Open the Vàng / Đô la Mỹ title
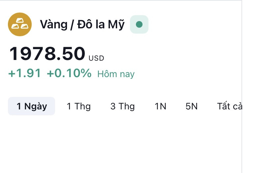The image size is (256, 173). [82, 24]
